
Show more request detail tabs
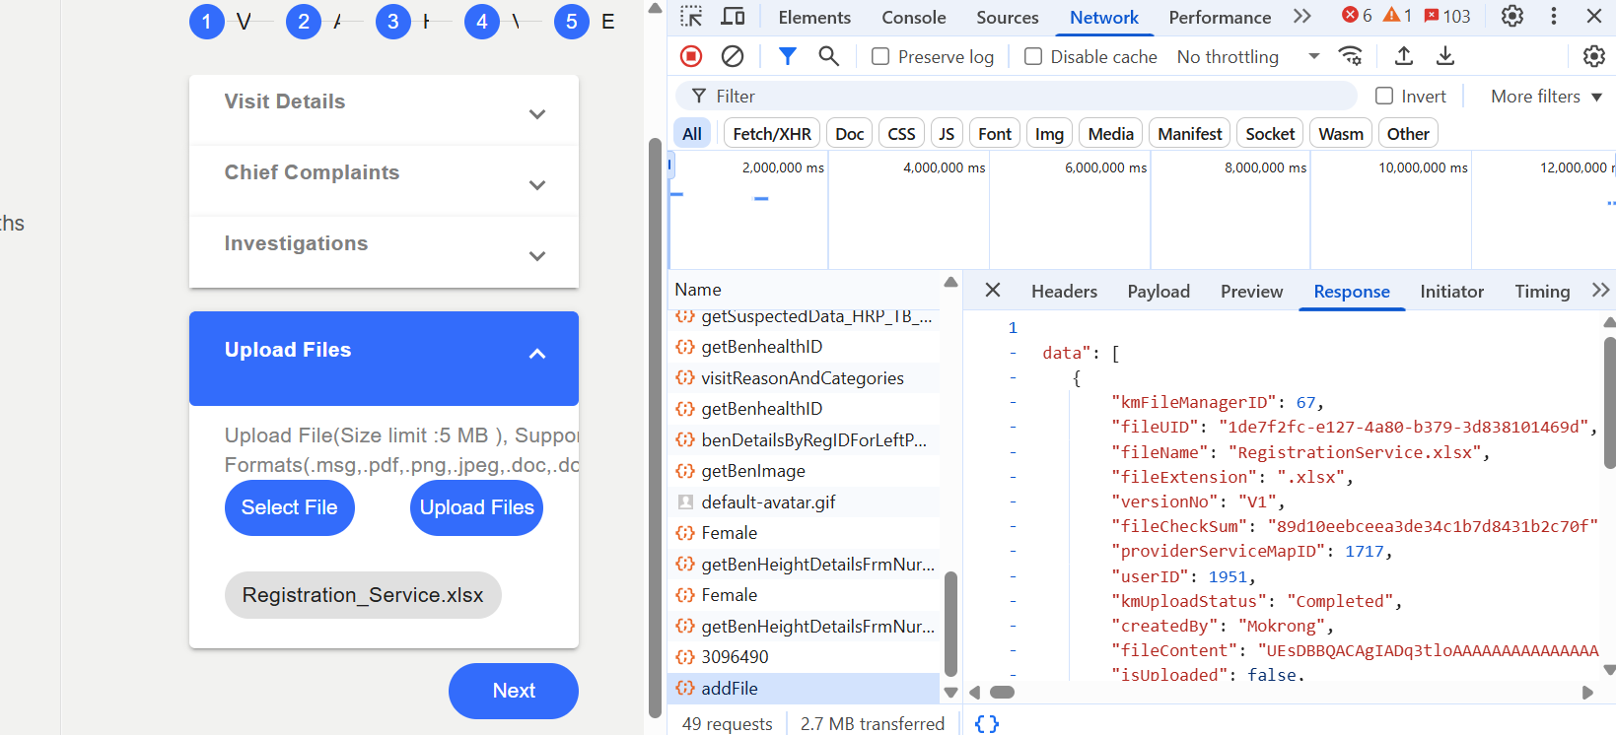[1600, 290]
